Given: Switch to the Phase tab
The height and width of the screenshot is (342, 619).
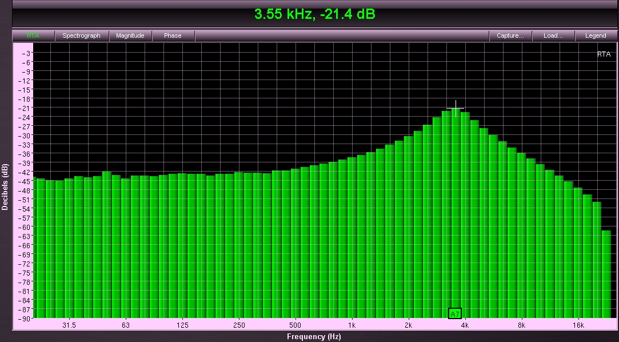Looking at the screenshot, I should pos(173,35).
